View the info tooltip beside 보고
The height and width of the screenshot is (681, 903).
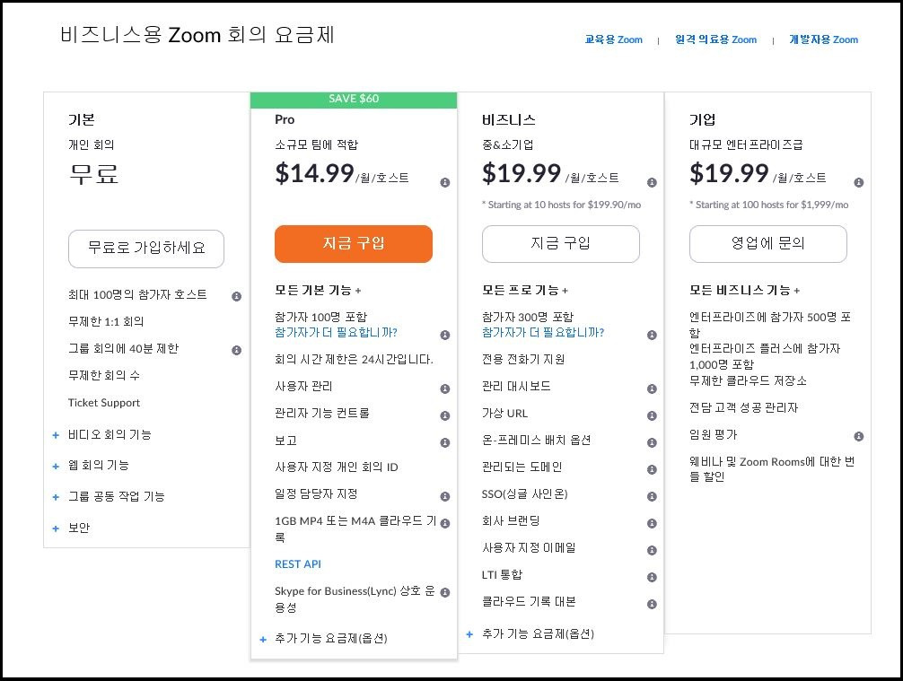pos(444,441)
